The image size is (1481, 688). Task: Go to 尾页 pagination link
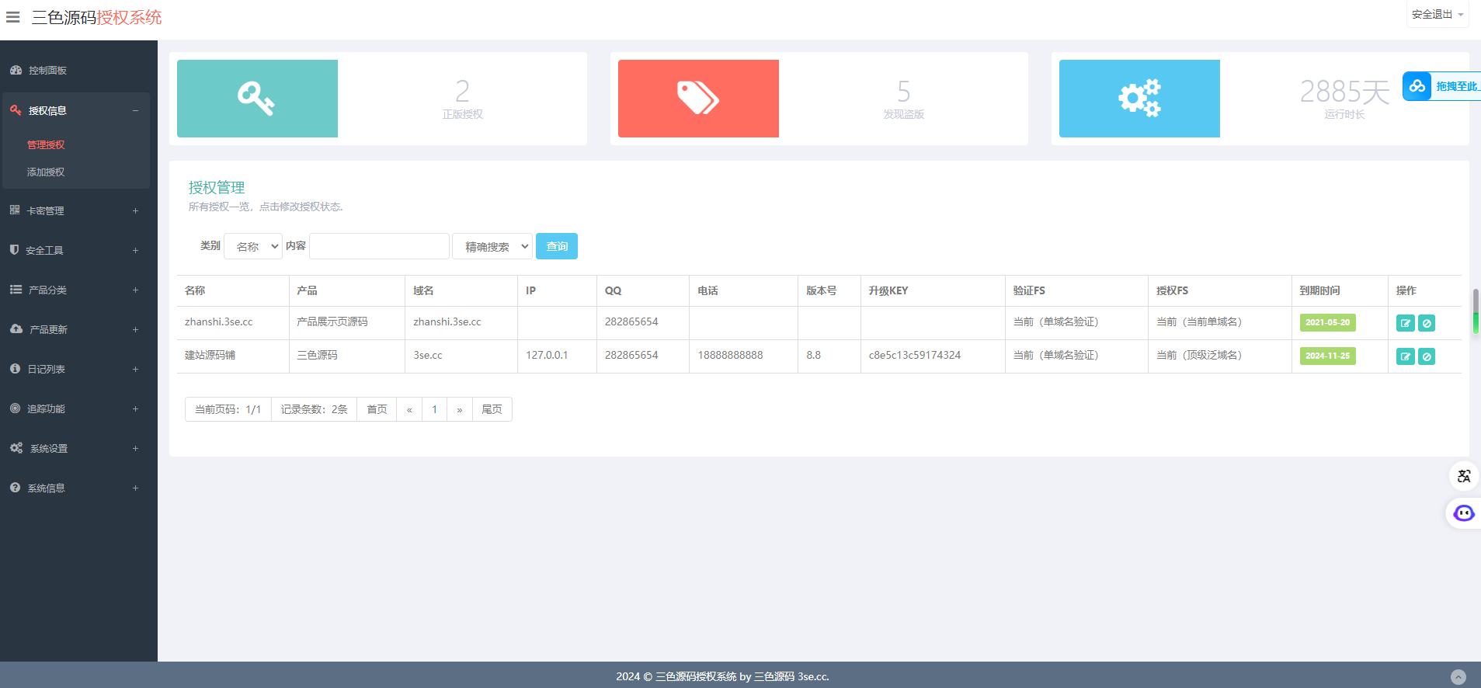pyautogui.click(x=492, y=409)
